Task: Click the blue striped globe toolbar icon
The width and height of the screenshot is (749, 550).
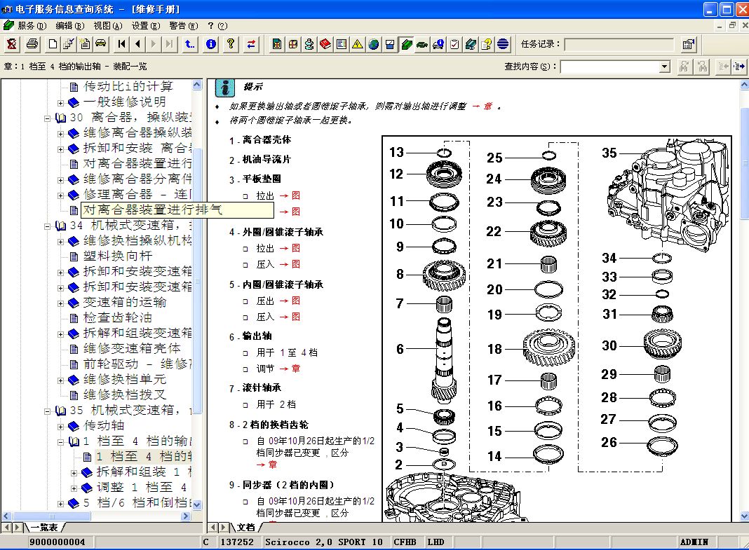Action: [503, 44]
